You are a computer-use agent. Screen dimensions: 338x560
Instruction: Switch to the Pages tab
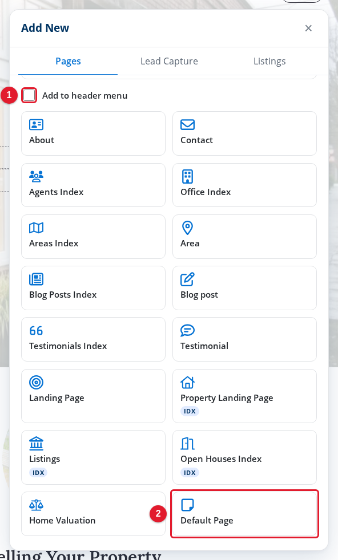(68, 61)
